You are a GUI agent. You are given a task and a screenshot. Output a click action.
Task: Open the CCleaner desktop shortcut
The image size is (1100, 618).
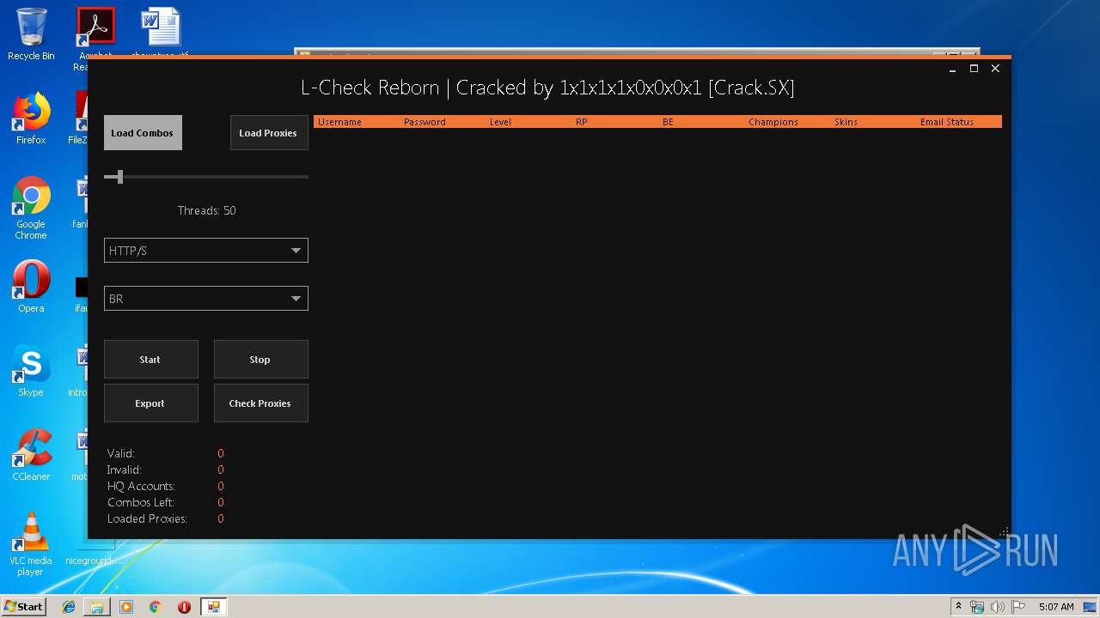click(31, 455)
